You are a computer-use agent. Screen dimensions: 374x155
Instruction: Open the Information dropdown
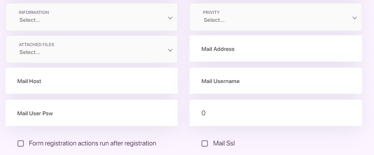[x=91, y=17]
